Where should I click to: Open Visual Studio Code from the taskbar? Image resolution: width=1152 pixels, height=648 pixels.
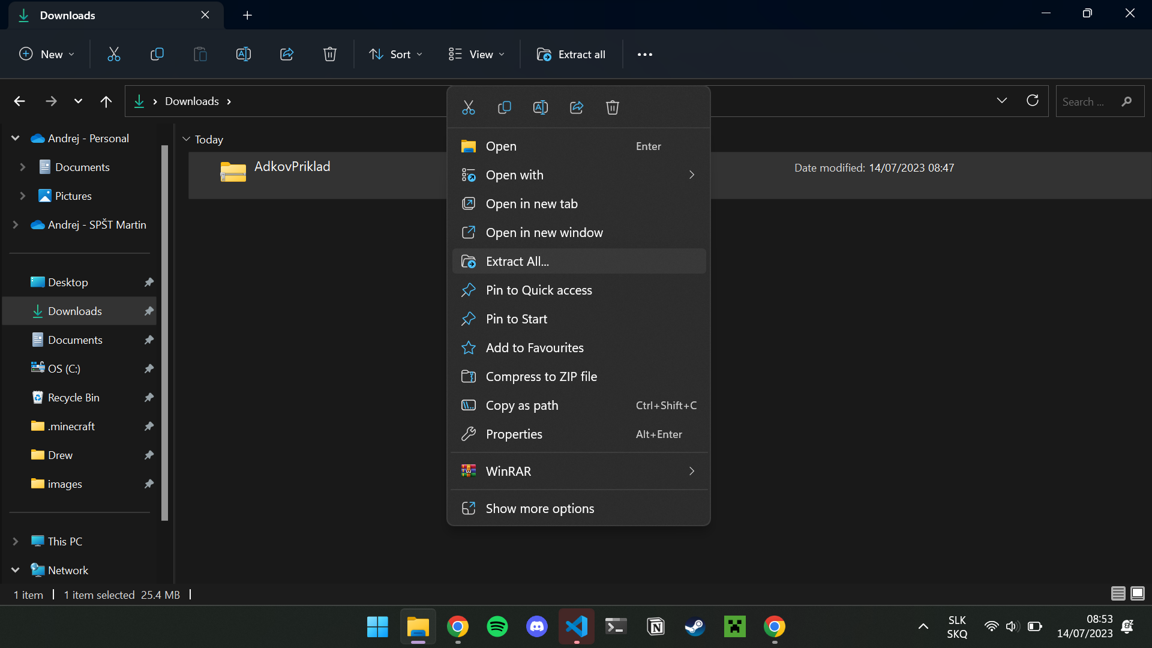coord(577,627)
